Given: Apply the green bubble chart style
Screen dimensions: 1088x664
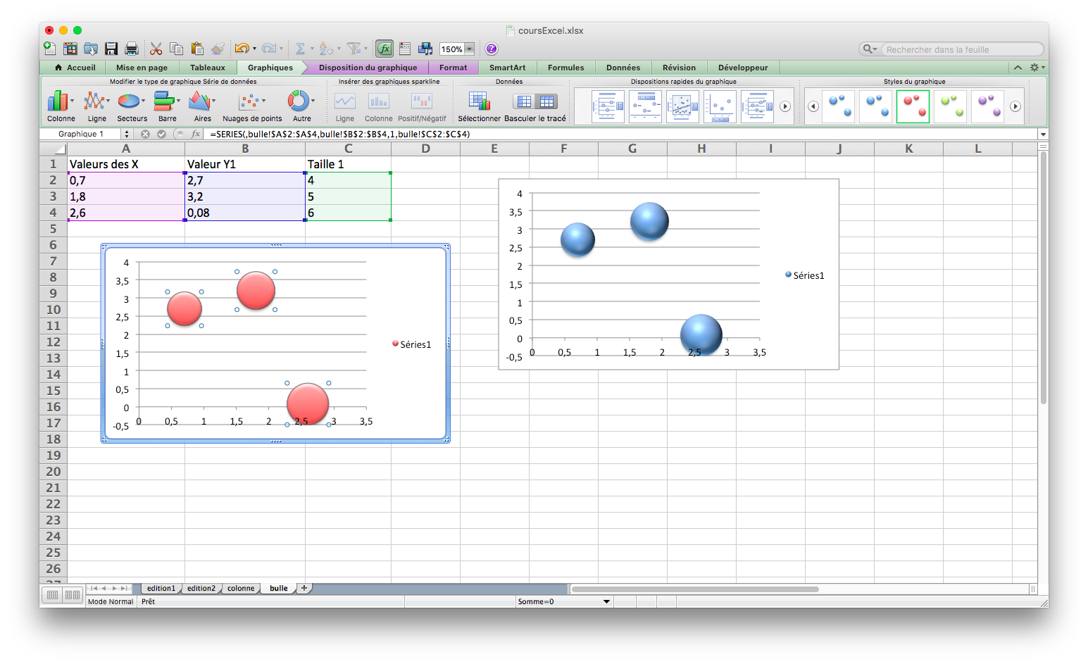Looking at the screenshot, I should (950, 106).
